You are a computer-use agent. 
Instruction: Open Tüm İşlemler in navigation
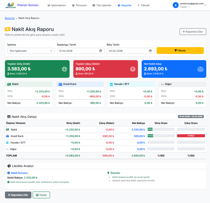(x=102, y=5)
